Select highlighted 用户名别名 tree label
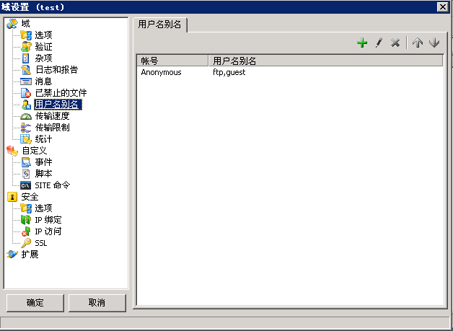 [58, 105]
